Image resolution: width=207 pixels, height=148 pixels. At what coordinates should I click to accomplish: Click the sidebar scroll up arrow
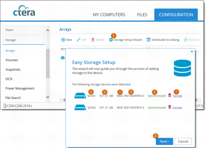click(48, 30)
